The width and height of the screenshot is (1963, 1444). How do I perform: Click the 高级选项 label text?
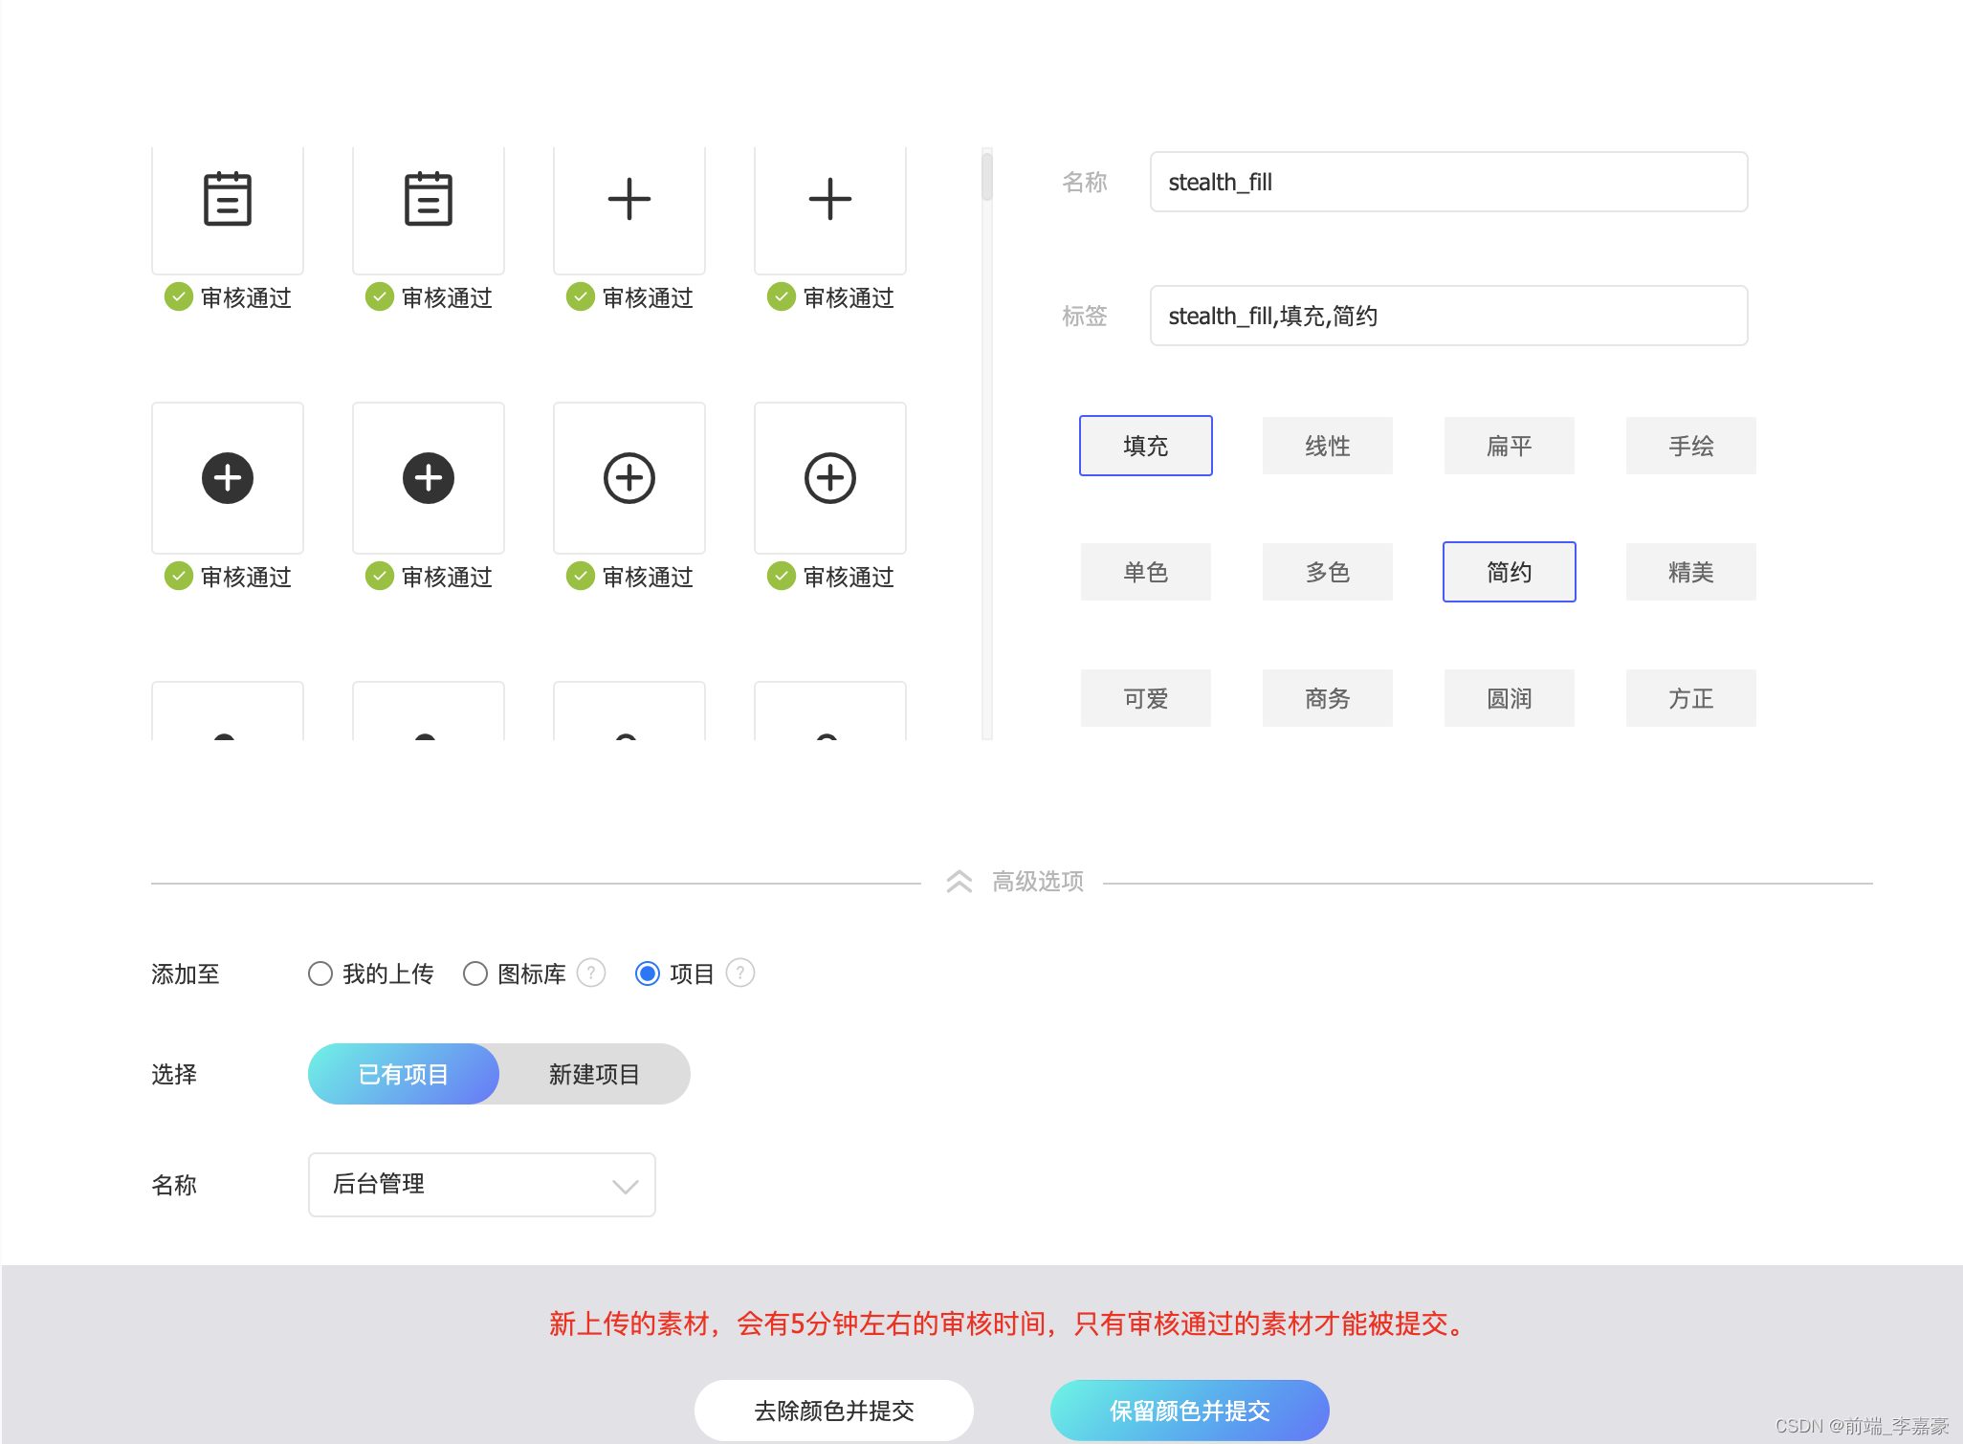pos(1038,881)
